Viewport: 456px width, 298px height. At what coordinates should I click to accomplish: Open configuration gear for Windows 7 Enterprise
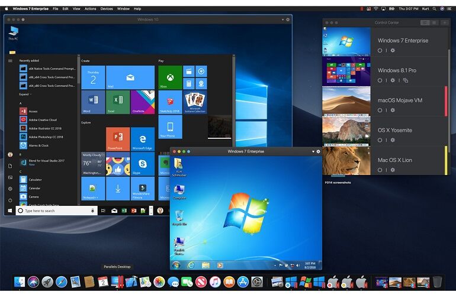[x=393, y=50]
